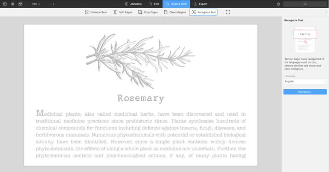Viewport: 329px width, 172px height.
Task: Choose the Split Pages tool
Action: pyautogui.click(x=123, y=12)
